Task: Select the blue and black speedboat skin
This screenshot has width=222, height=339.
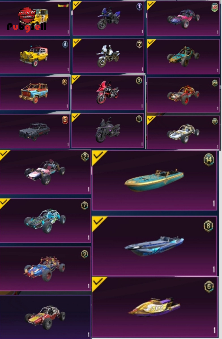Action: click(x=154, y=246)
